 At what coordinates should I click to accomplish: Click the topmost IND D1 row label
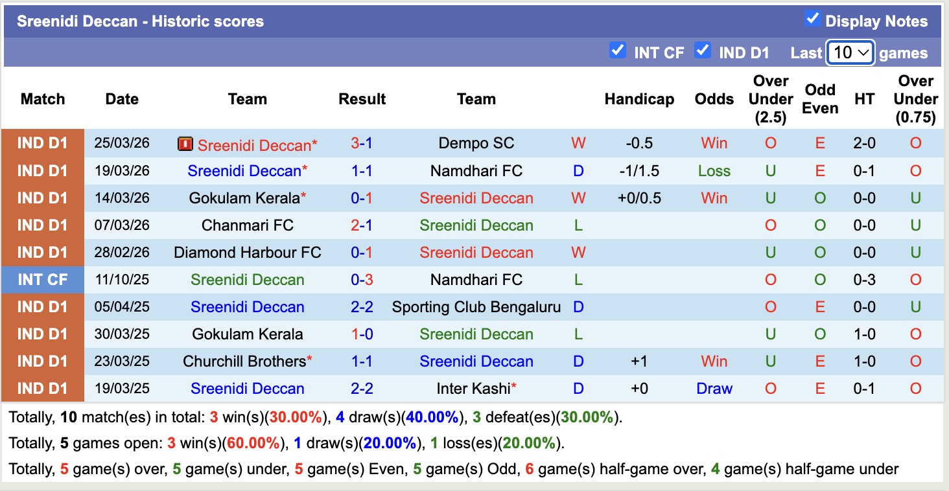[x=42, y=144]
